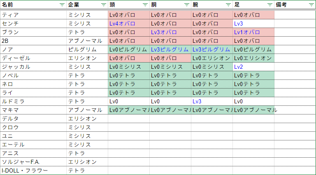Select the name cell アニス
The height and width of the screenshot is (175, 316).
[33, 154]
